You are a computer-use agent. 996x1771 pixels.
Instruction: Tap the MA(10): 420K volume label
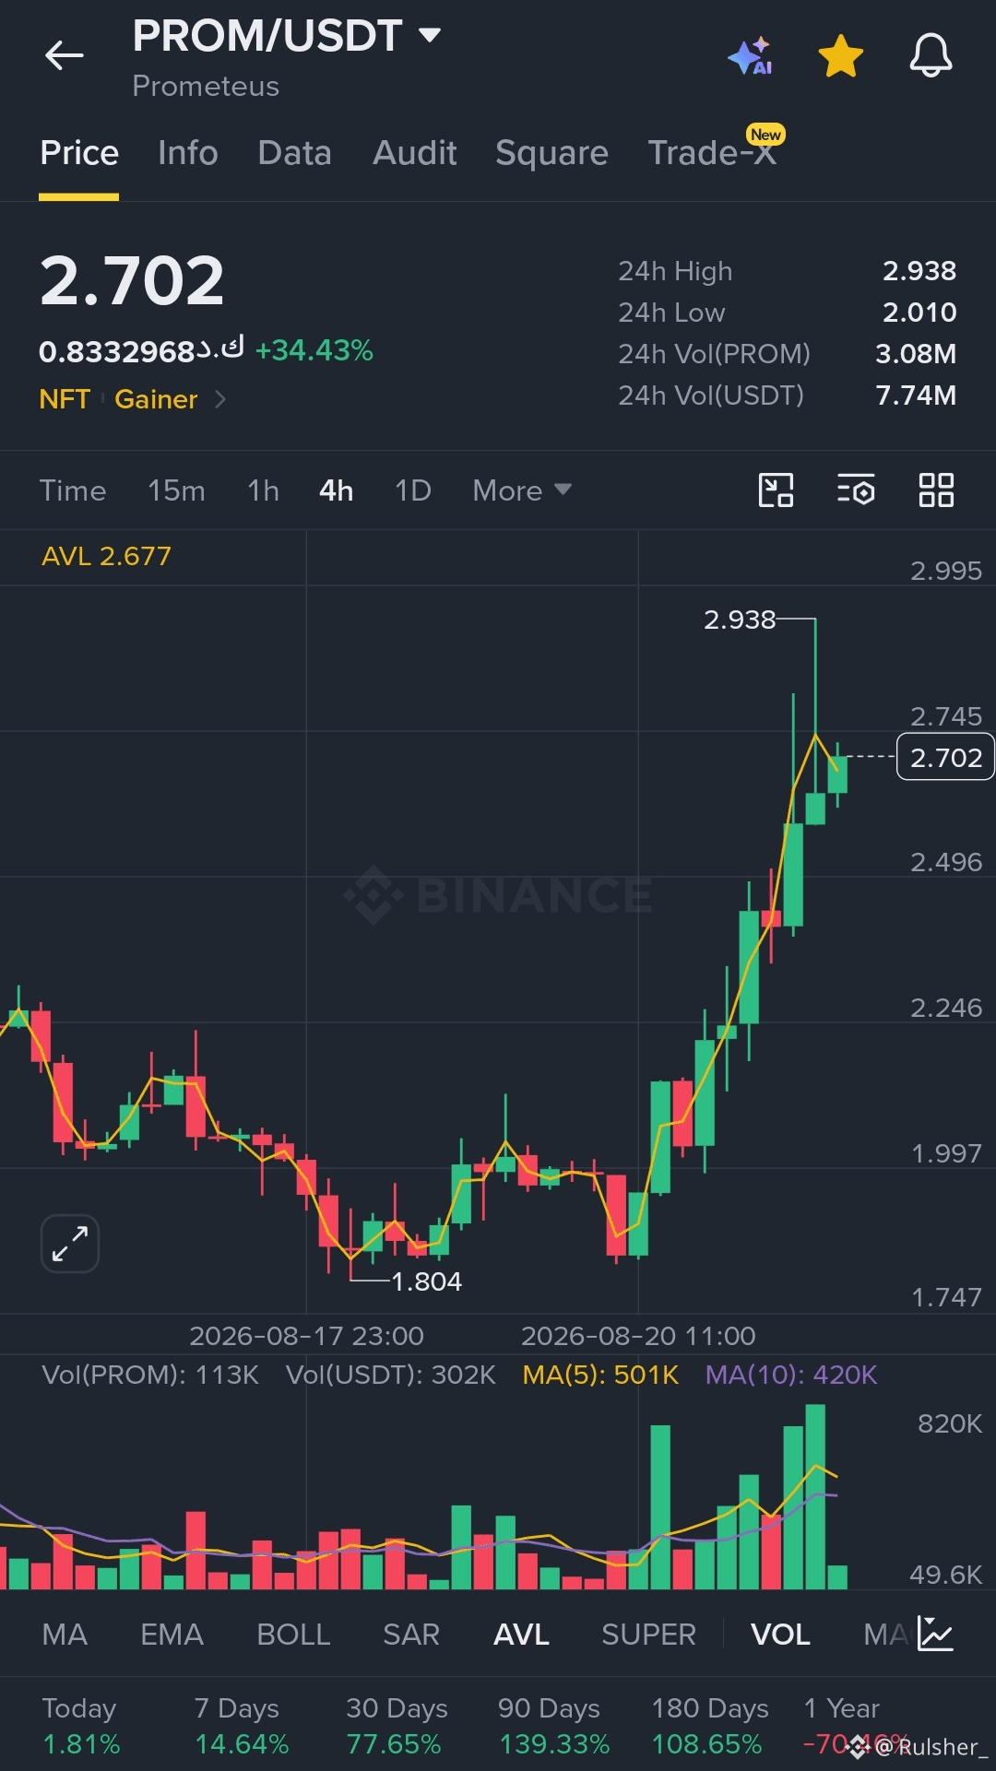[x=791, y=1375]
